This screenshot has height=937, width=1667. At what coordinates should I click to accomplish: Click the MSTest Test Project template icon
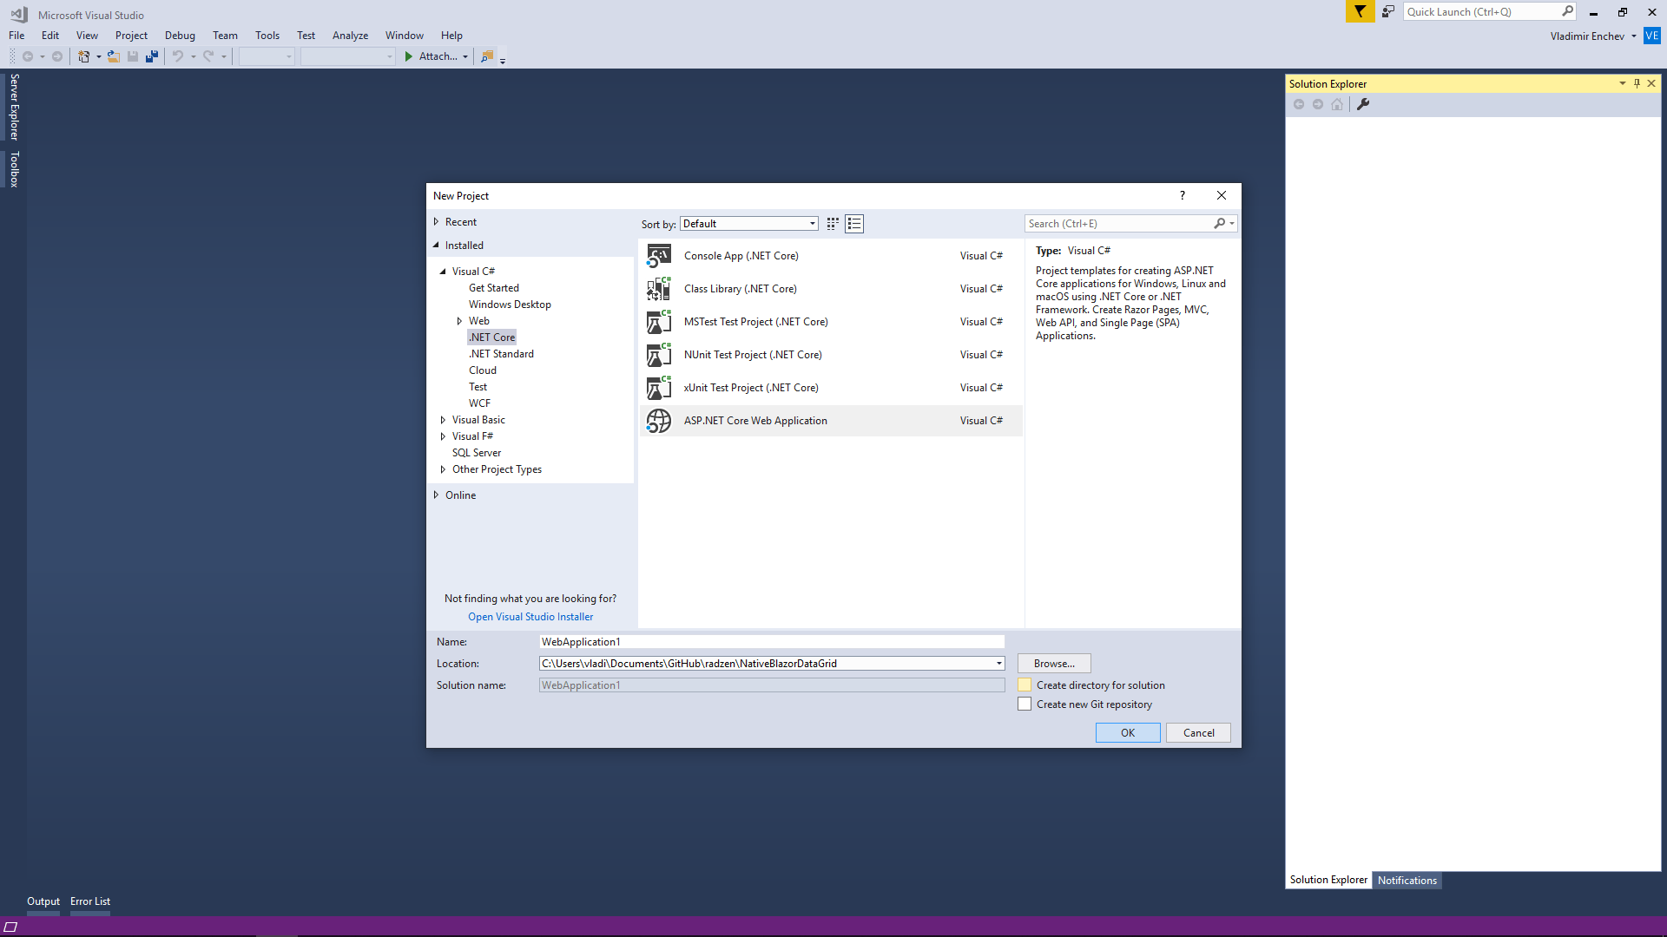pyautogui.click(x=659, y=322)
